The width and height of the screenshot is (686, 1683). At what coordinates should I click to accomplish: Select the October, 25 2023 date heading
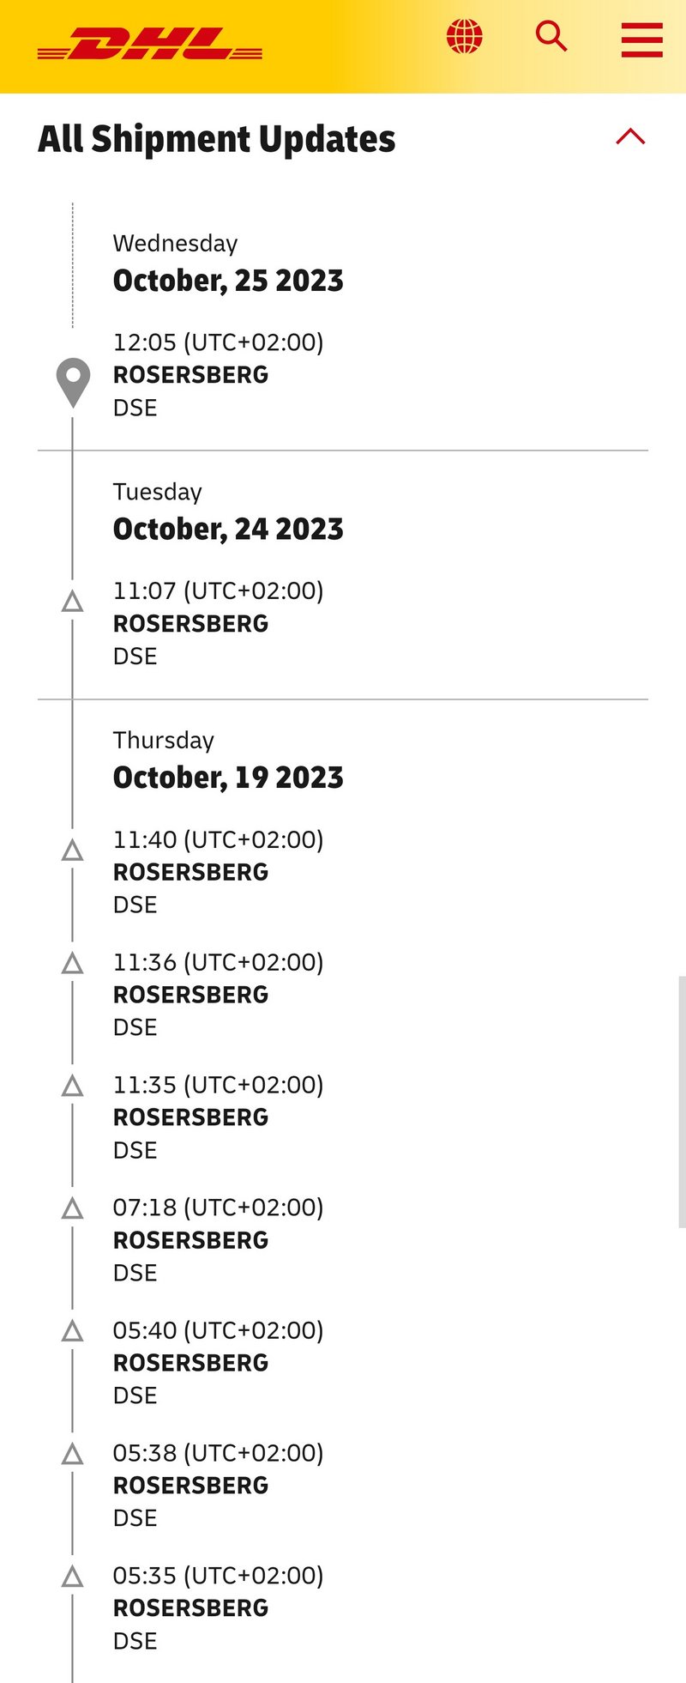point(228,281)
